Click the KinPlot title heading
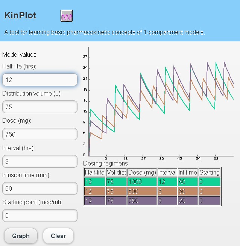 click(x=20, y=16)
